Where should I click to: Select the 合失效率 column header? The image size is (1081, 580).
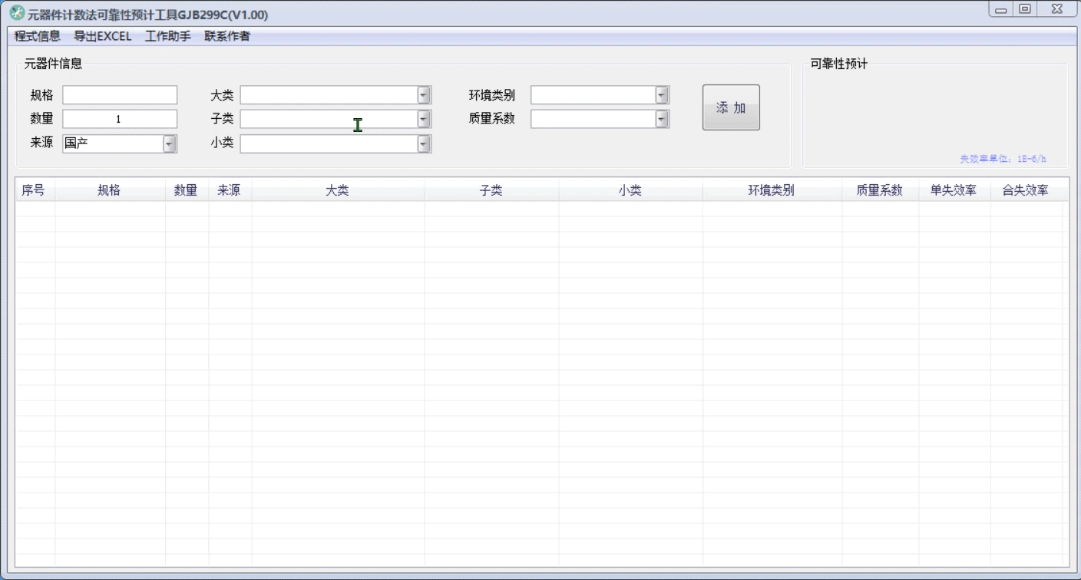1025,190
